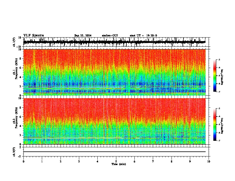
Task: Click the time axis tick label "9"
Action: click(190, 161)
